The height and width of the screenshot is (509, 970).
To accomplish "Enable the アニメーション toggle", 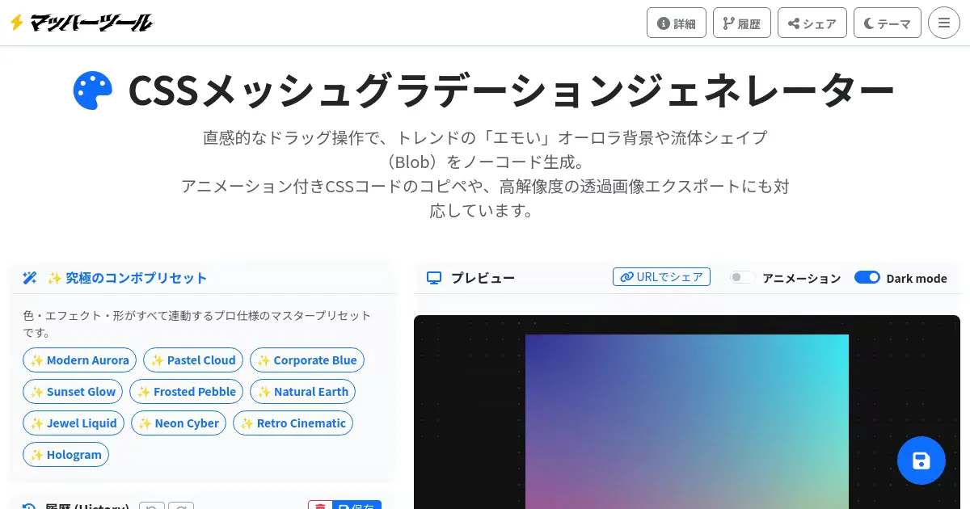I will 742,277.
